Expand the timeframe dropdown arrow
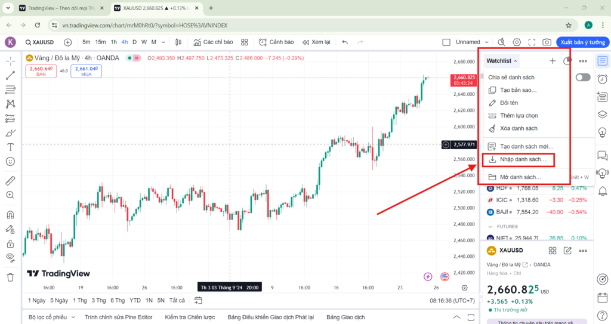The height and width of the screenshot is (324, 611). click(163, 42)
